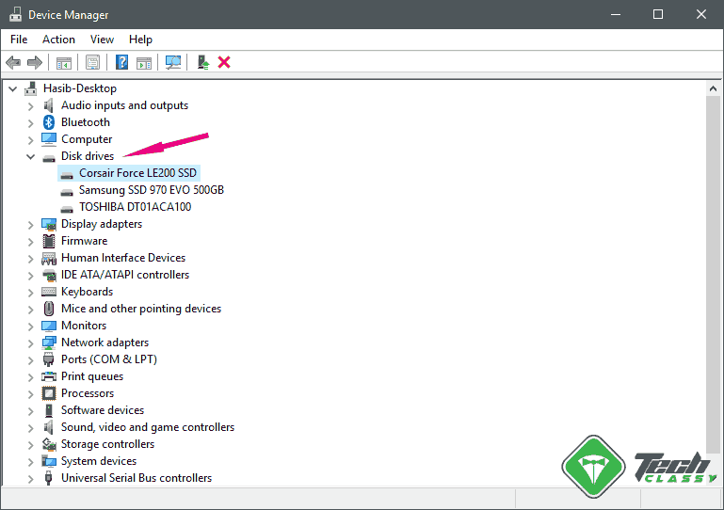The height and width of the screenshot is (510, 724).
Task: Select the Monitors label
Action: 84,326
